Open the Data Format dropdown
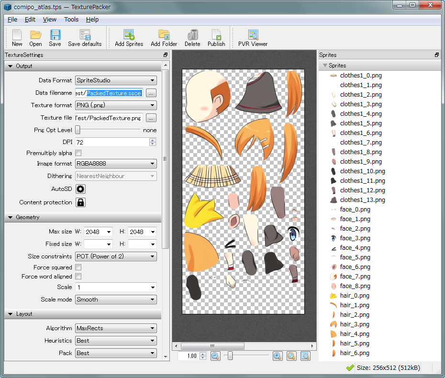Screen dimensions: 445x378 click(116, 80)
